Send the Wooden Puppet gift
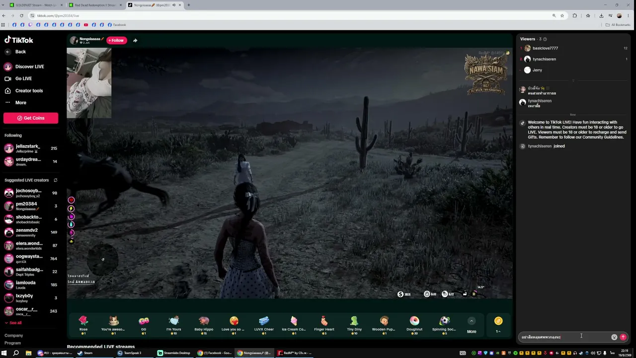The height and width of the screenshot is (358, 636). click(384, 324)
